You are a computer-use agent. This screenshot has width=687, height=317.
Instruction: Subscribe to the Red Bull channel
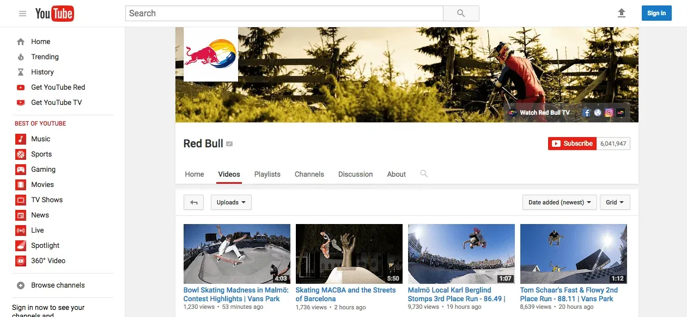coord(572,143)
